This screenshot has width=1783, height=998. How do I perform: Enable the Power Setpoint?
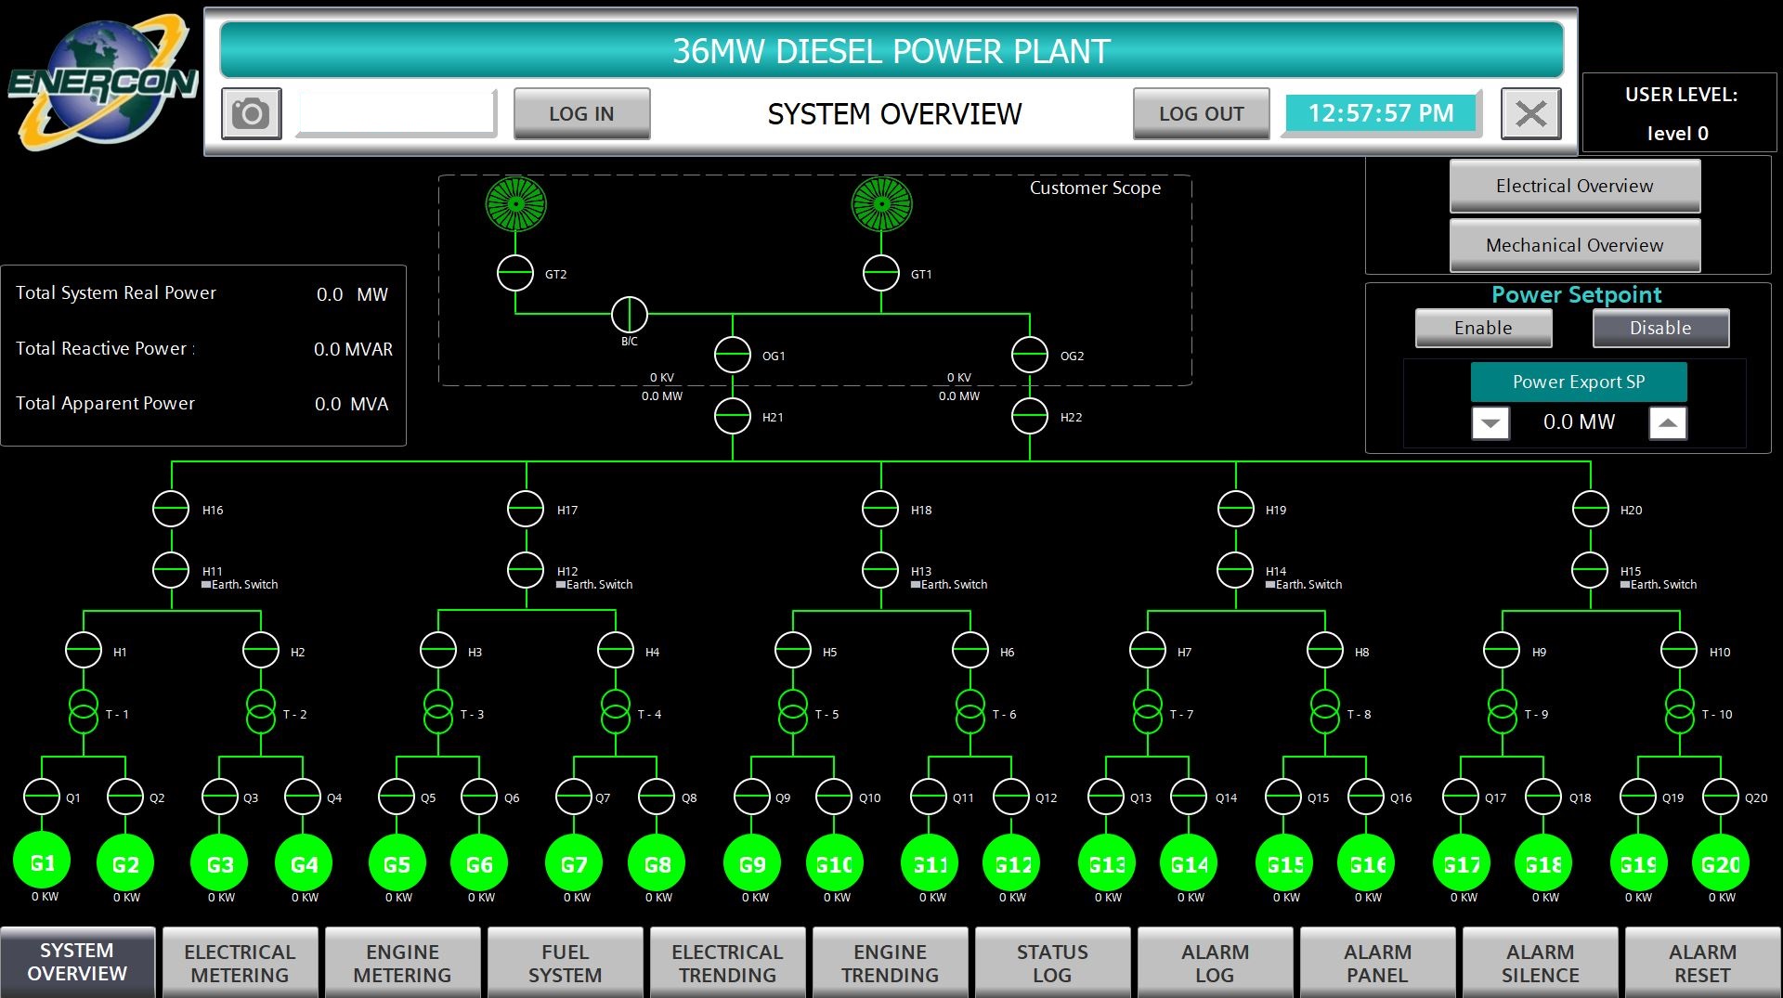click(1483, 328)
